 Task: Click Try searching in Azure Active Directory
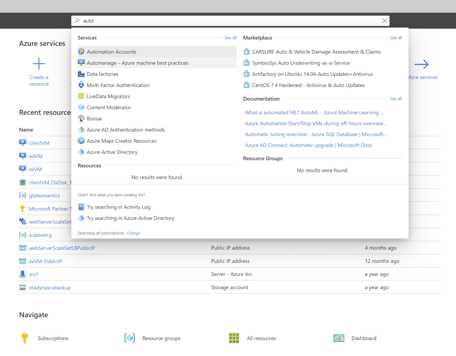pyautogui.click(x=131, y=218)
